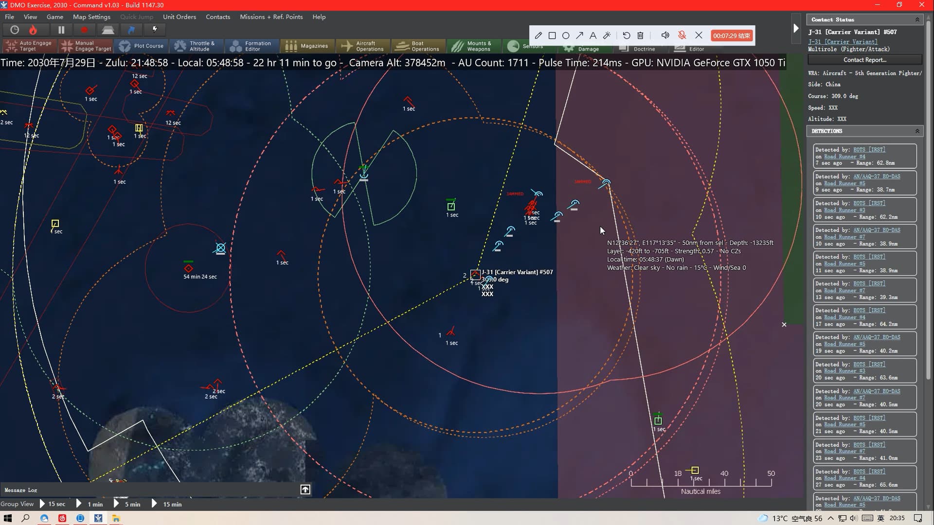Open Windows Start menu
The image size is (934, 525).
coord(8,518)
